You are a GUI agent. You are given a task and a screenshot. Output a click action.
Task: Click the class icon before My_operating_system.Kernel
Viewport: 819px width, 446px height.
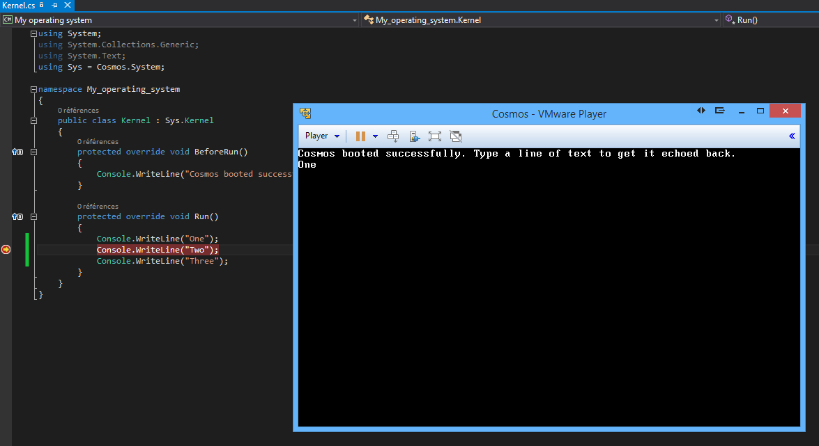(369, 19)
